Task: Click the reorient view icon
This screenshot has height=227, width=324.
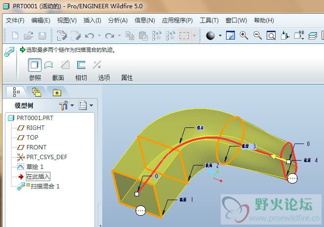Action: pyautogui.click(x=285, y=35)
